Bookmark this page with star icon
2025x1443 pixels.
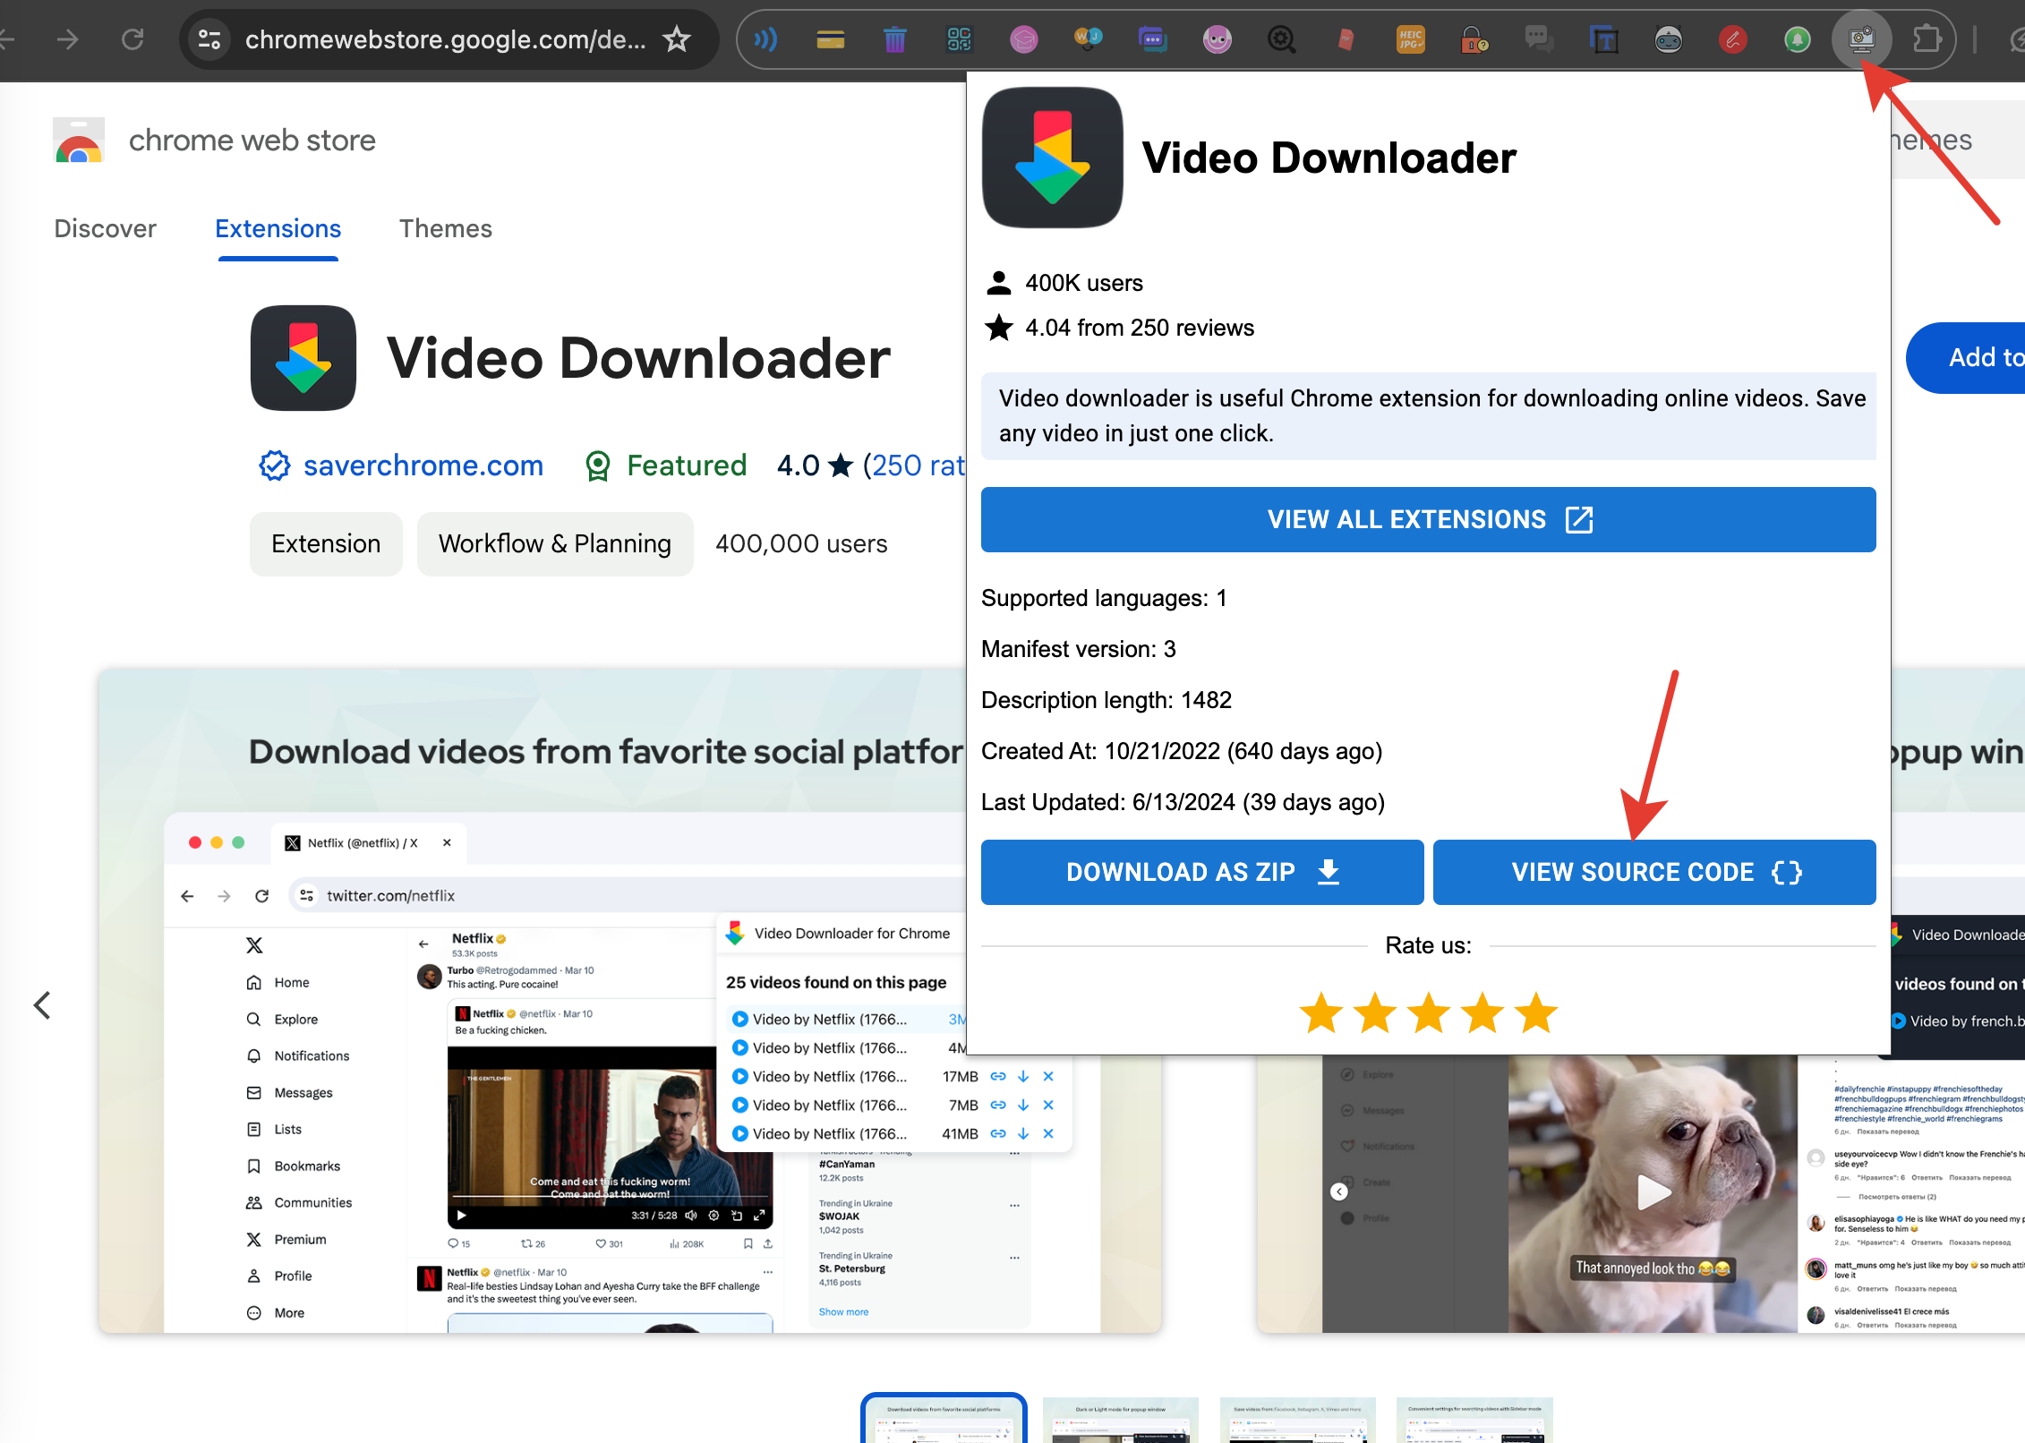point(677,39)
